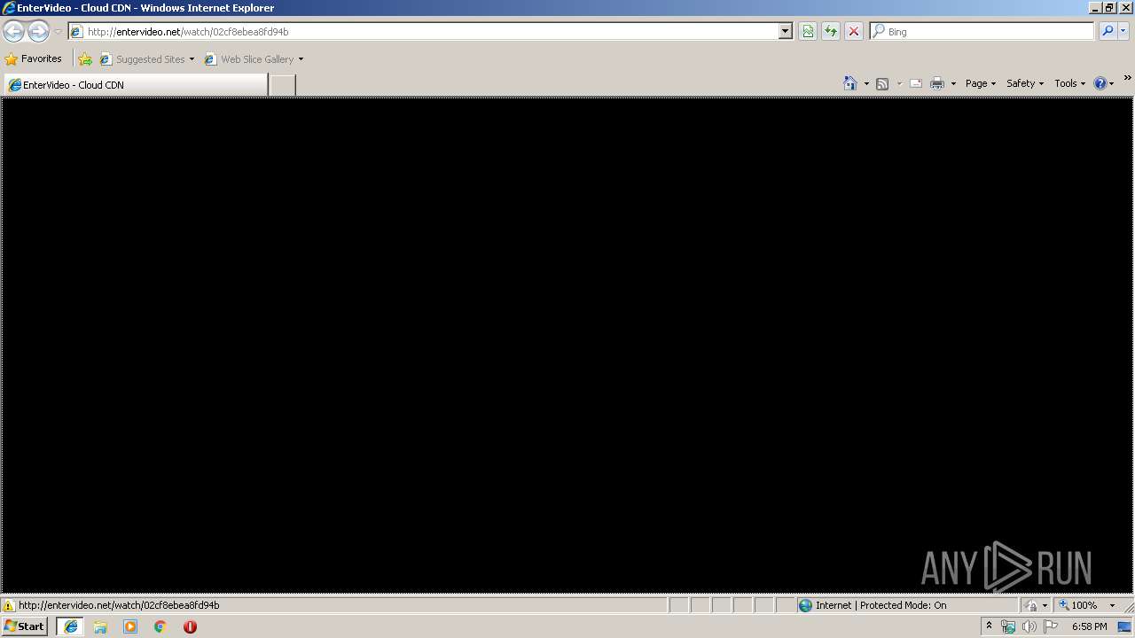
Task: Open the search provider dropdown arrow
Action: (1123, 31)
